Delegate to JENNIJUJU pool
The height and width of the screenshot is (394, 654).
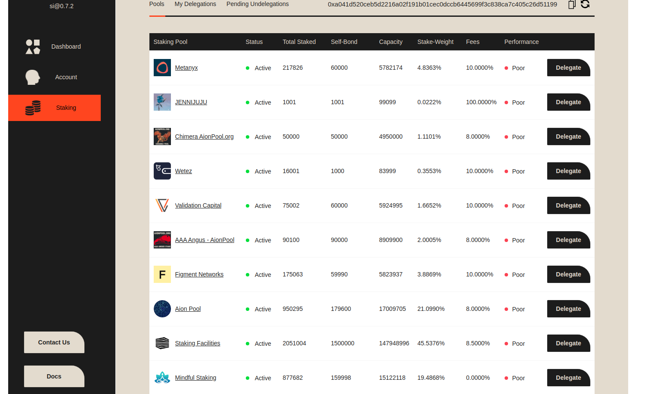568,102
